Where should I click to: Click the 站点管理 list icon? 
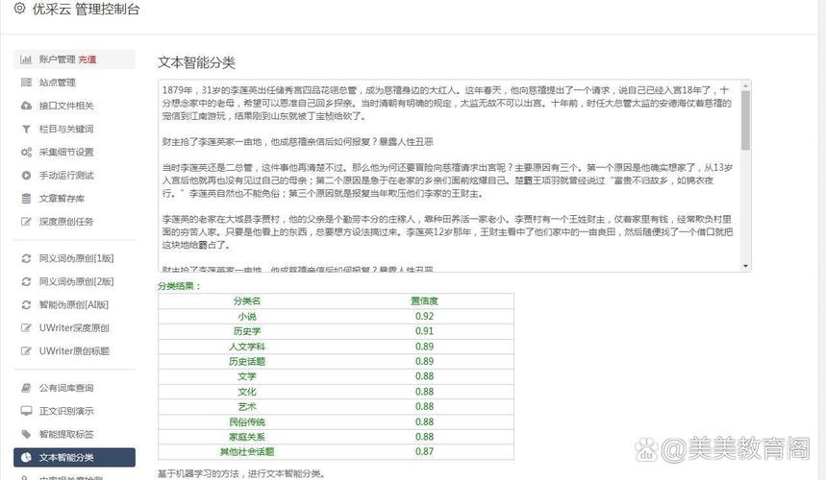click(26, 83)
